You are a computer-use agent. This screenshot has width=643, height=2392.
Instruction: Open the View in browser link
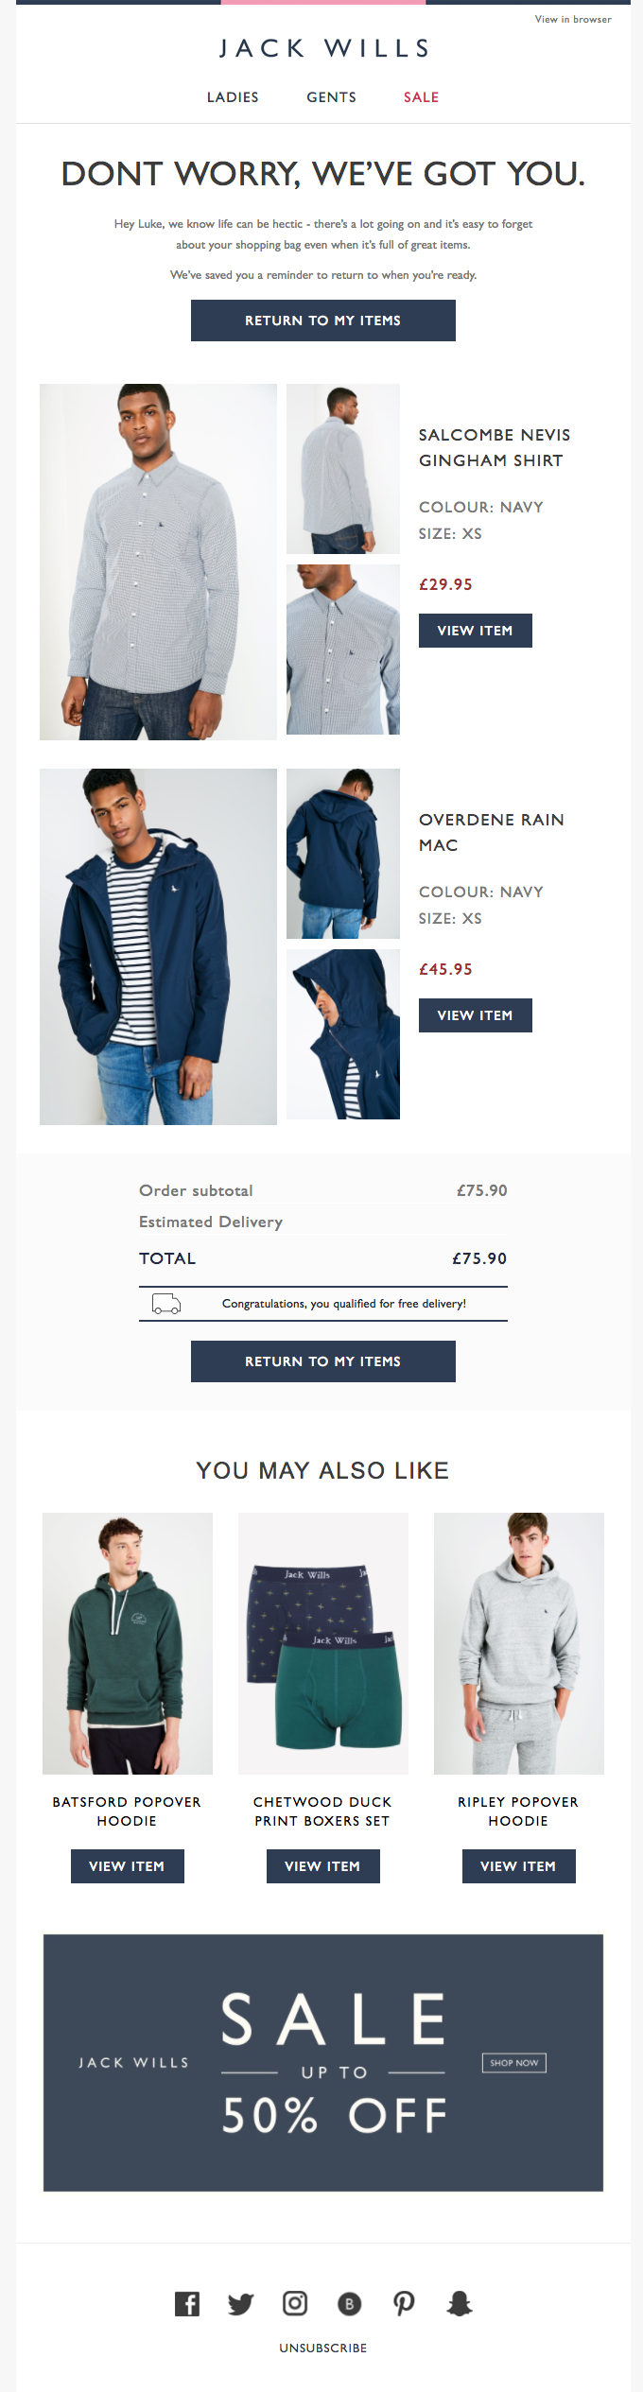[x=572, y=18]
